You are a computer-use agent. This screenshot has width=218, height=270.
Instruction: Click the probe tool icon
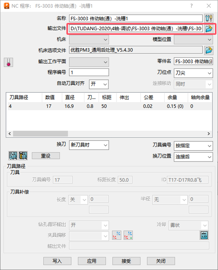click(9, 62)
